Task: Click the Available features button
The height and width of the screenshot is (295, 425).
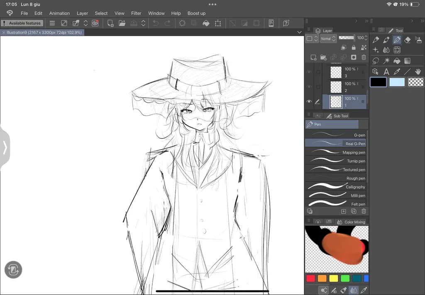Action: pos(22,23)
